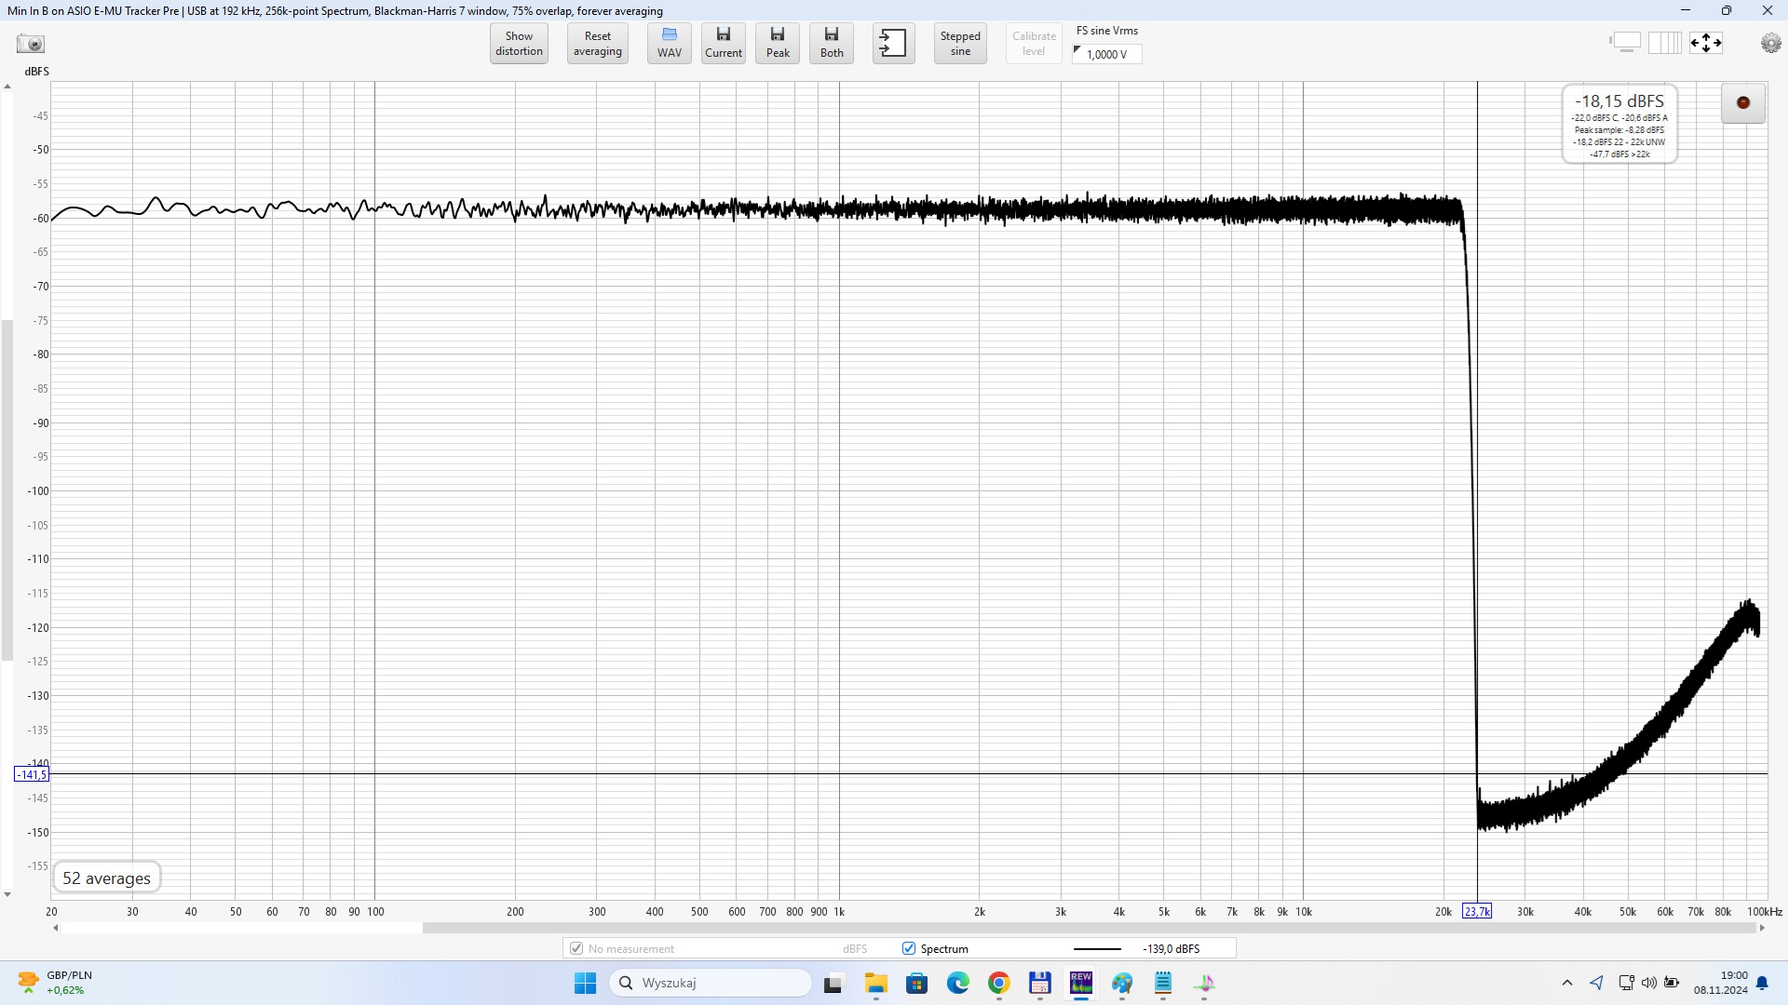Click the -18,15 dBFS level readout
The height and width of the screenshot is (1005, 1788).
pyautogui.click(x=1619, y=100)
